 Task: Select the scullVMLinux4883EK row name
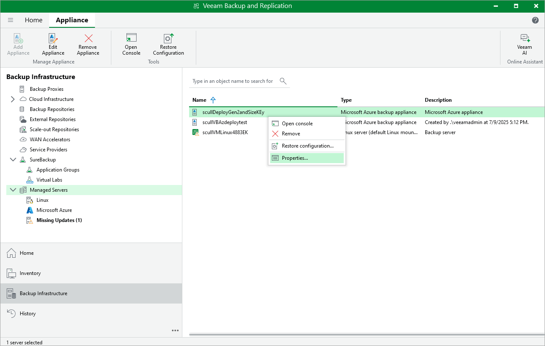tap(225, 132)
